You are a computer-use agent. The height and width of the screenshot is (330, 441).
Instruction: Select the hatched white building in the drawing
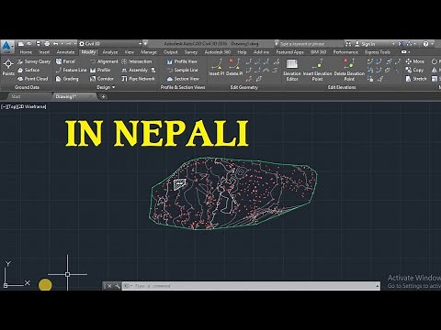179,184
